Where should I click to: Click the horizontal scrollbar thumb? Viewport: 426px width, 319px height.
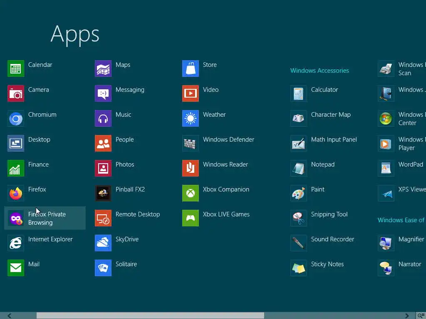150,316
